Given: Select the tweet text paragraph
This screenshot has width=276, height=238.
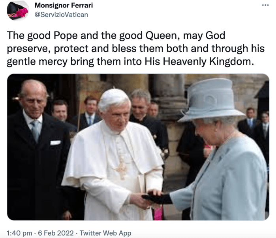Looking at the screenshot, I should (135, 48).
